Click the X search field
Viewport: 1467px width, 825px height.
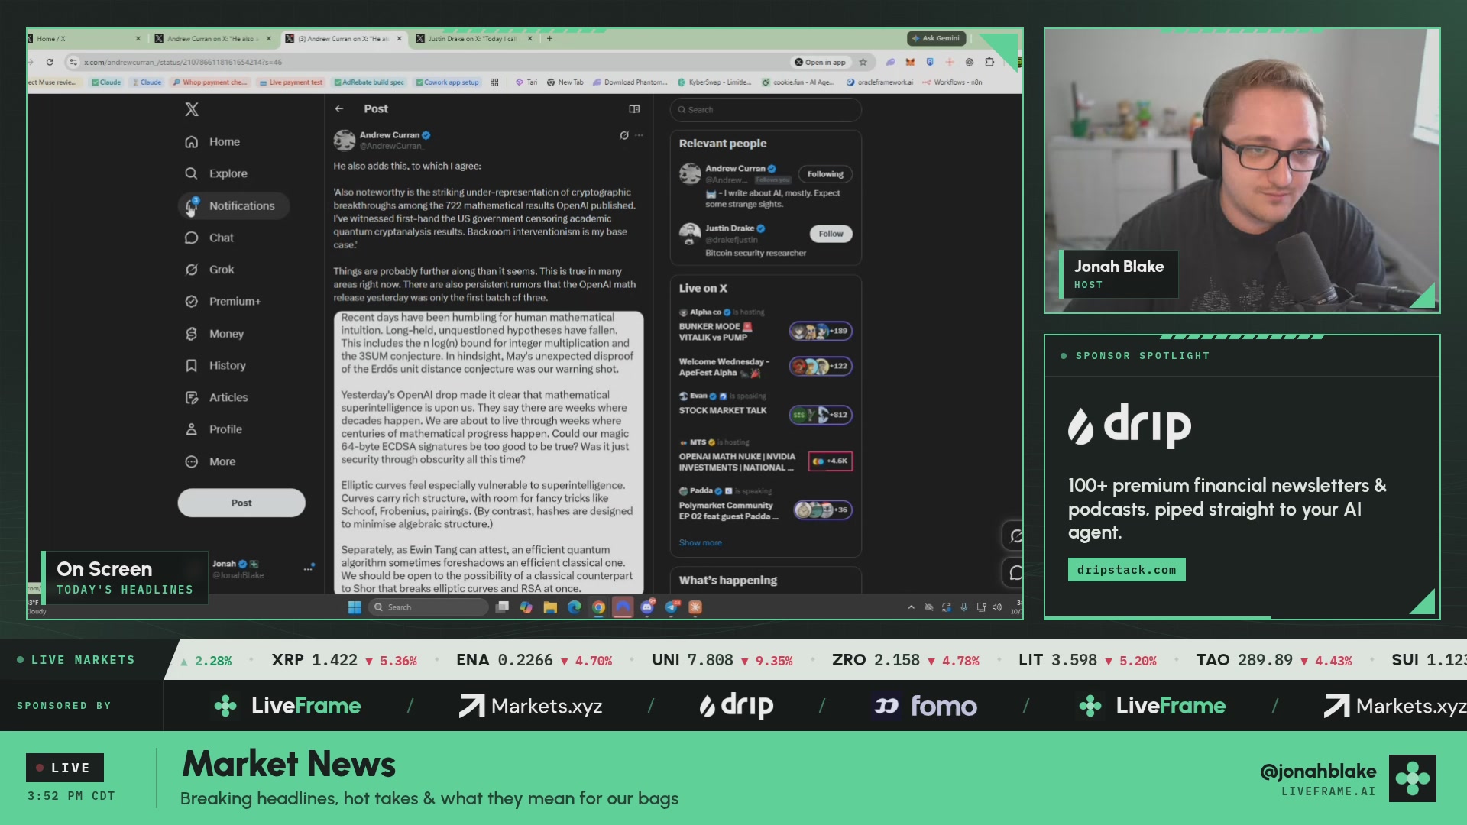pos(766,110)
